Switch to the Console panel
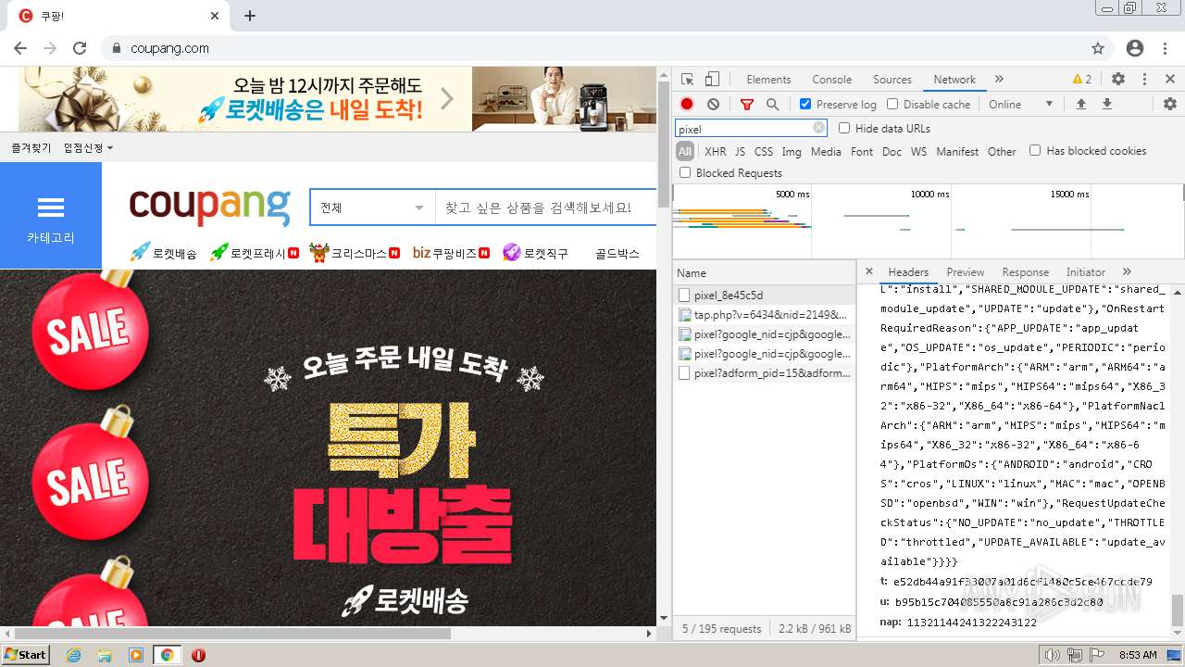Image resolution: width=1185 pixels, height=667 pixels. pyautogui.click(x=832, y=80)
